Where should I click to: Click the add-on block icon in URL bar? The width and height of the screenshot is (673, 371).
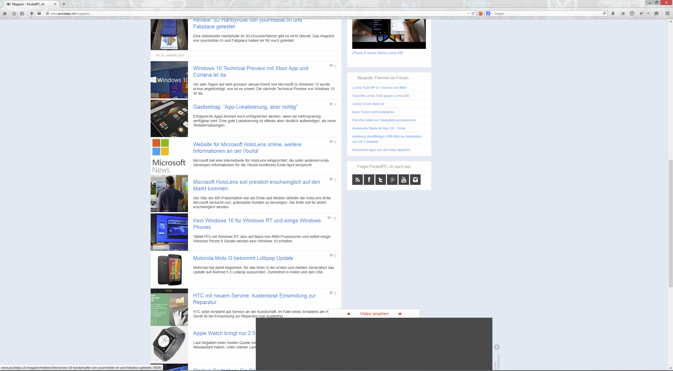[x=39, y=13]
